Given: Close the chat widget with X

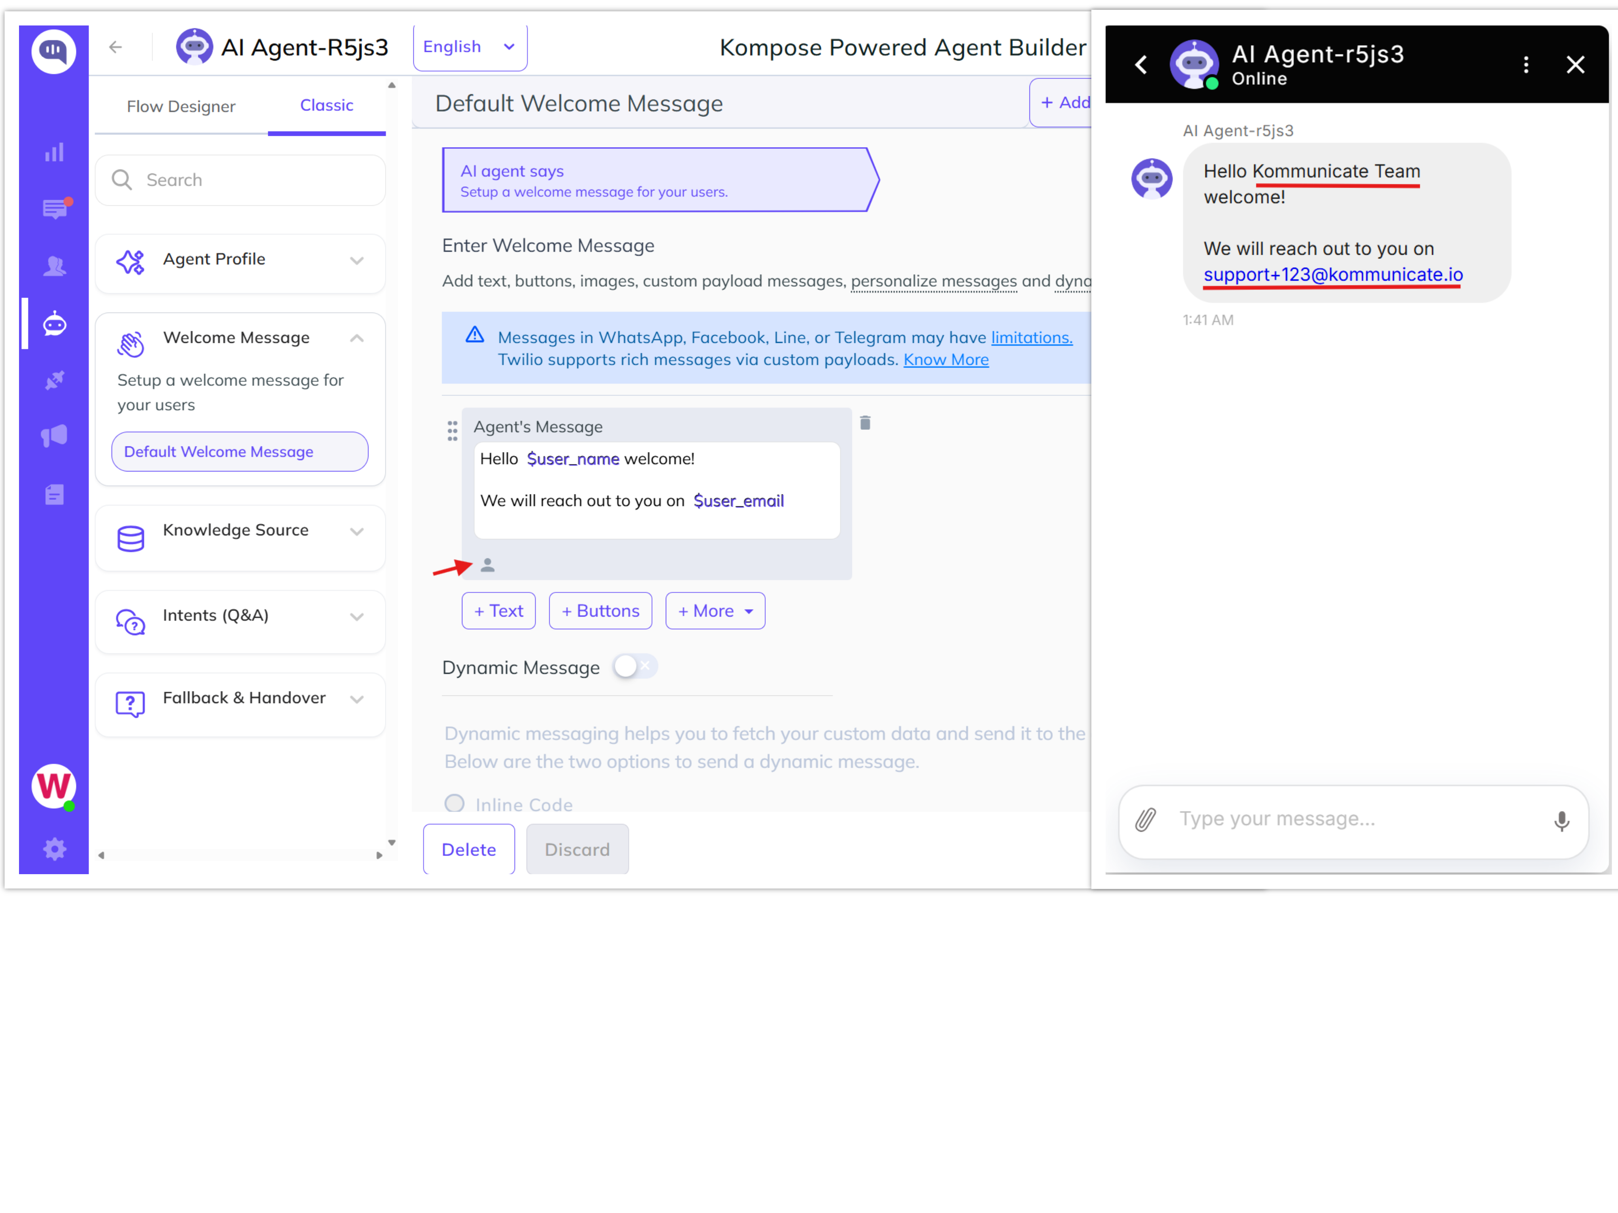Looking at the screenshot, I should point(1576,65).
